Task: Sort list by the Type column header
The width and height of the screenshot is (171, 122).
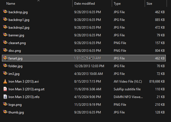Action: pos(117,4)
